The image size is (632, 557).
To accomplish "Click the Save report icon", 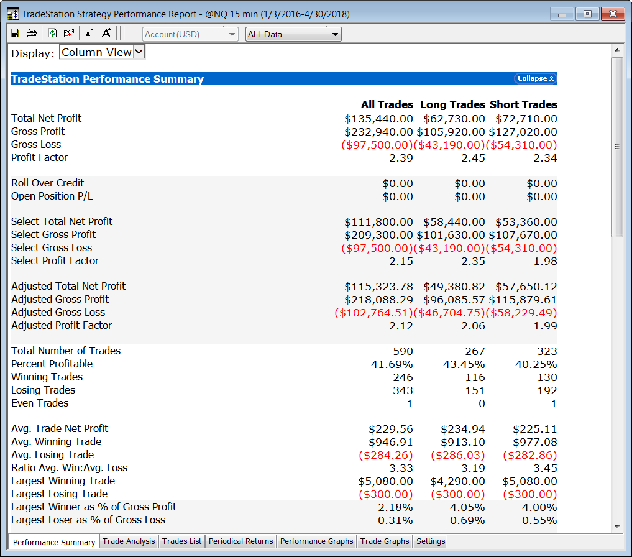I will (15, 34).
